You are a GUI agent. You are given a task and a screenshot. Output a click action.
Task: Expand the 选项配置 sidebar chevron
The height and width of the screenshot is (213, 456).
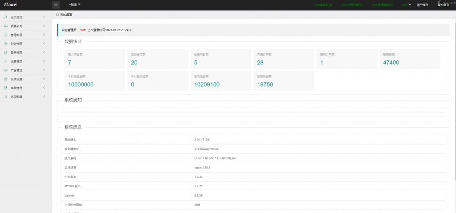click(44, 96)
